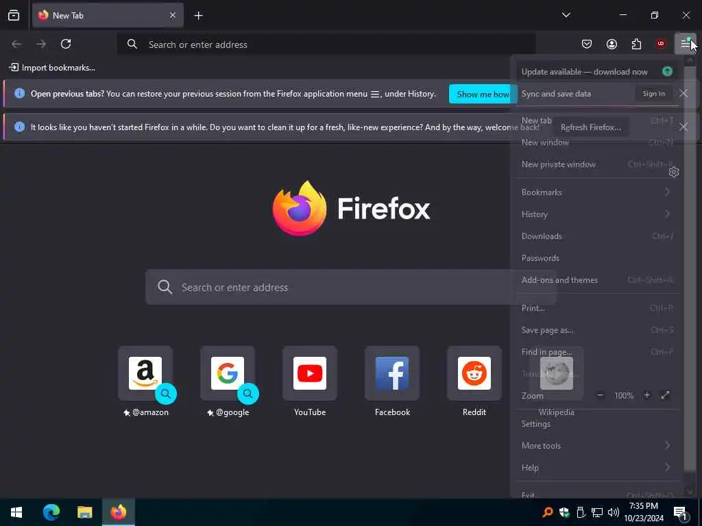Click the Windows Security shield tray icon
This screenshot has height=526, width=702.
click(x=564, y=512)
